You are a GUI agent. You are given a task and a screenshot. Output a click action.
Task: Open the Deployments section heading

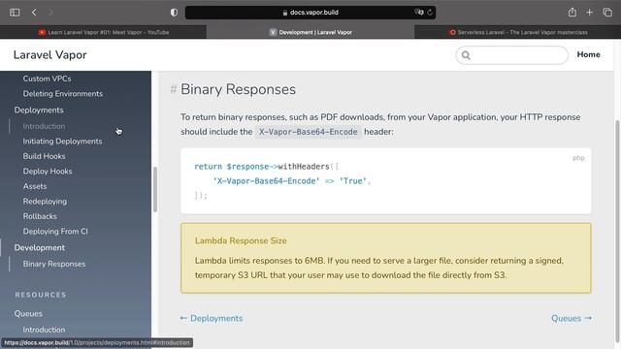tap(39, 110)
